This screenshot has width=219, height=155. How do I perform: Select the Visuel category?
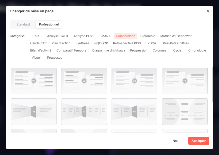[36, 58]
